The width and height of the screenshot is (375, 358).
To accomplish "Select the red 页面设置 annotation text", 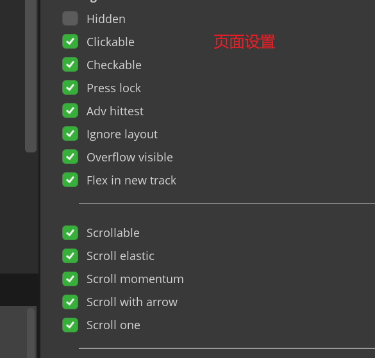I will (x=244, y=42).
